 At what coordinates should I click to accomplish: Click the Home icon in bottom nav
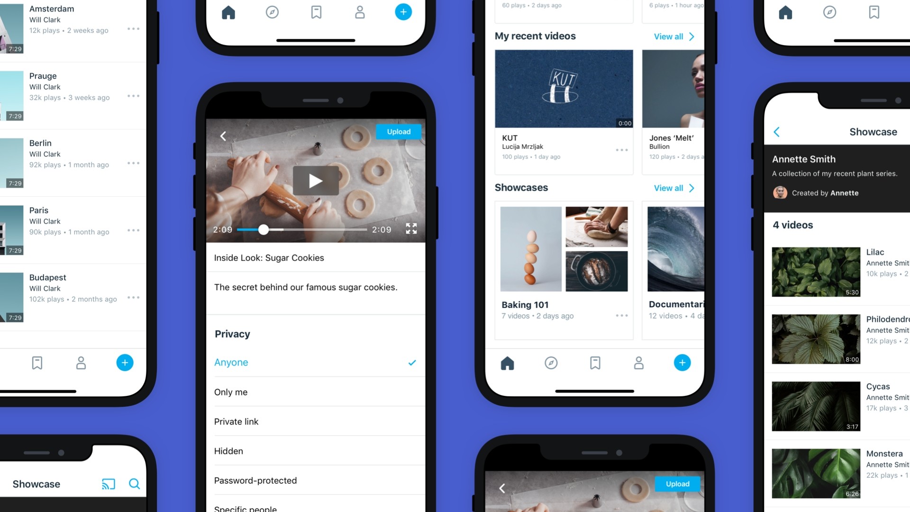tap(508, 363)
